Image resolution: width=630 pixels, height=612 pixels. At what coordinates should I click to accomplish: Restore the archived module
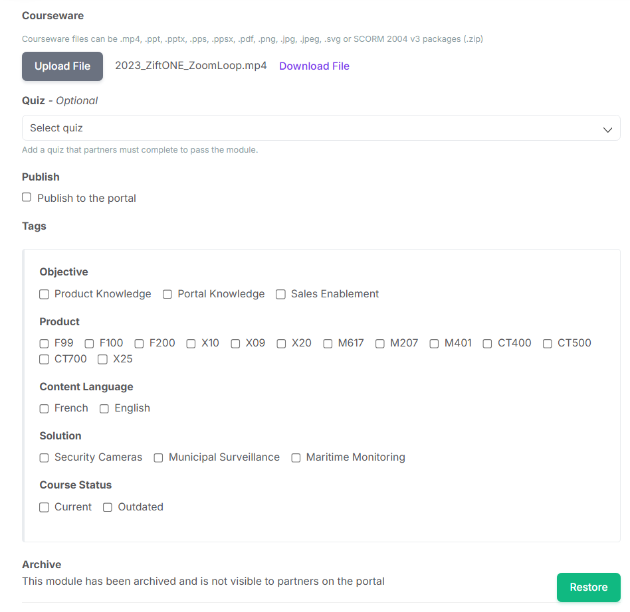tap(588, 587)
